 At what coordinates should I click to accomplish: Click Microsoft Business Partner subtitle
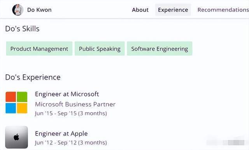tap(75, 104)
